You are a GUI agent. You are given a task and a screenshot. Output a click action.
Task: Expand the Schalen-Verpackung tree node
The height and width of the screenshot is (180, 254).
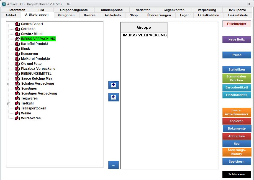[9, 84]
